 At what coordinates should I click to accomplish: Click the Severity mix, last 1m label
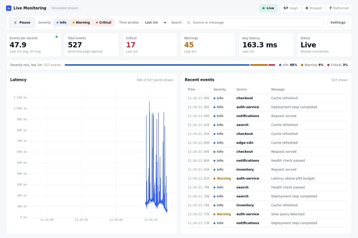coord(26,65)
